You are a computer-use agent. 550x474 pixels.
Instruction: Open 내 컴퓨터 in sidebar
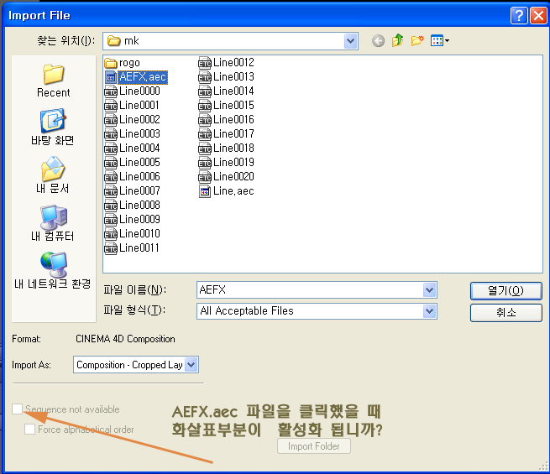coord(53,223)
